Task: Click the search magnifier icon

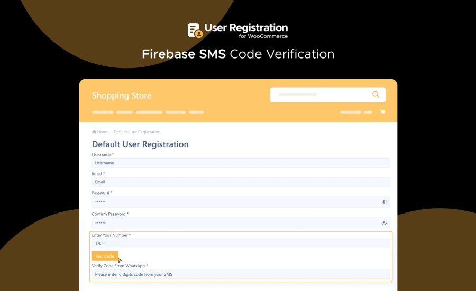Action: click(376, 95)
